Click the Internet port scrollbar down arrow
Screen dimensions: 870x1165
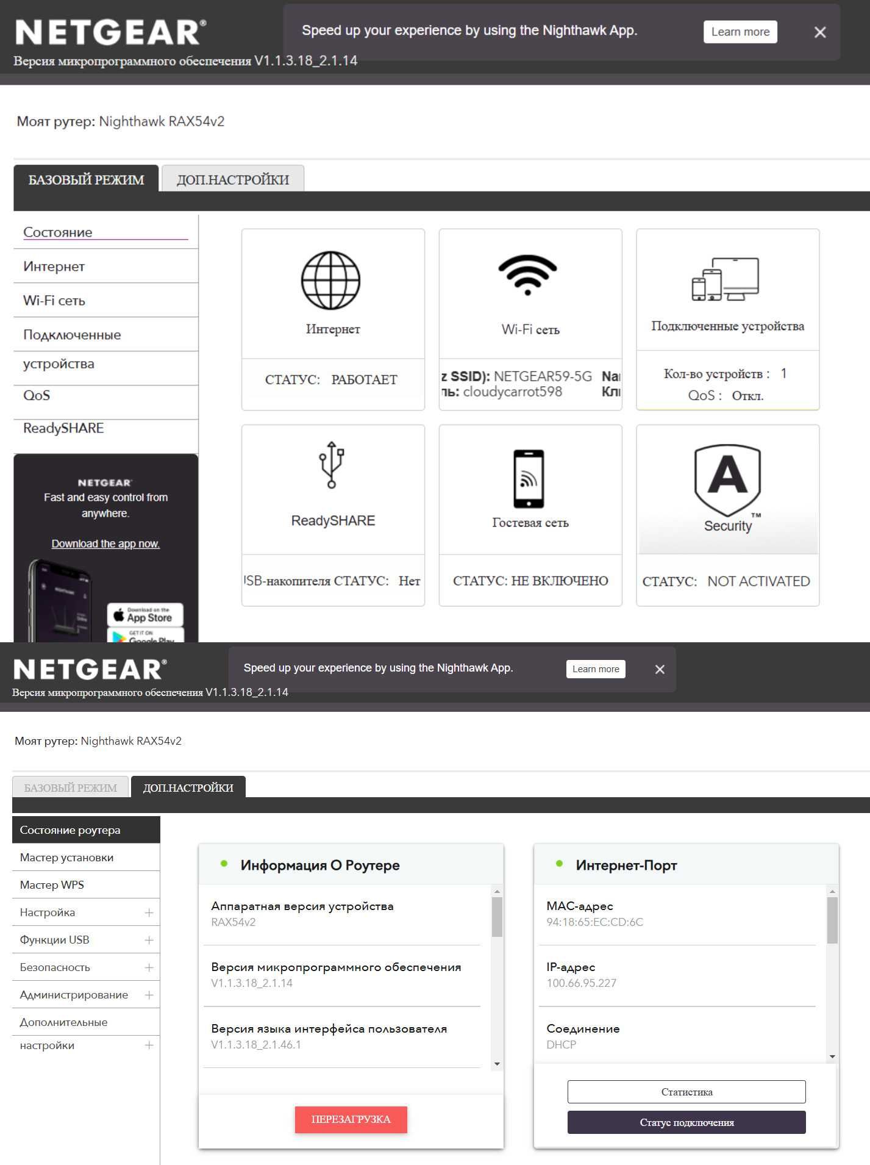[x=832, y=1056]
